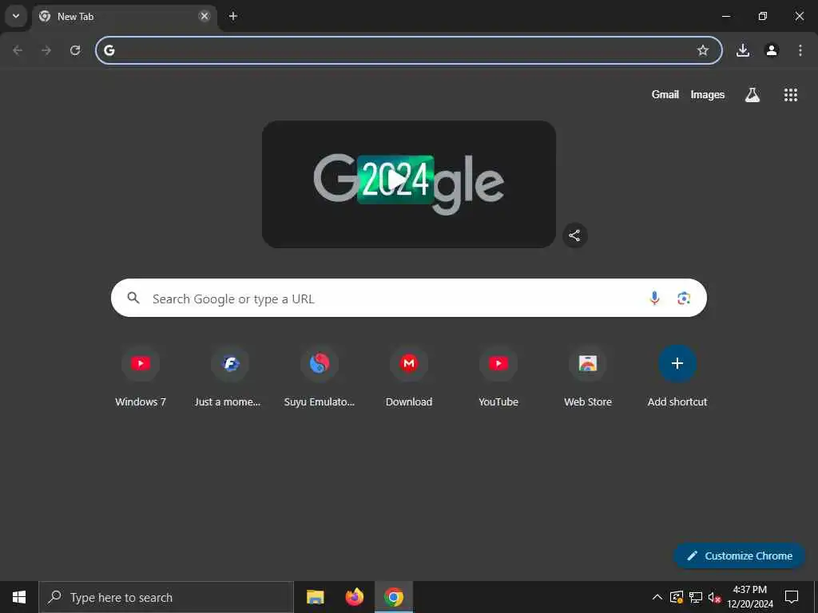
Task: Close the New Tab tab
Action: point(204,16)
